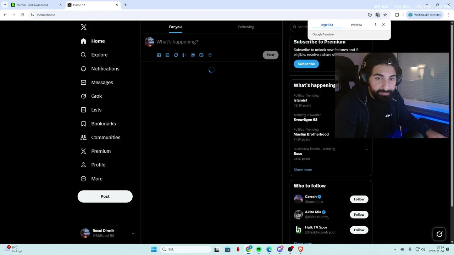Switch to the For you tab
Viewport: 454px width, 255px height.
(x=175, y=27)
